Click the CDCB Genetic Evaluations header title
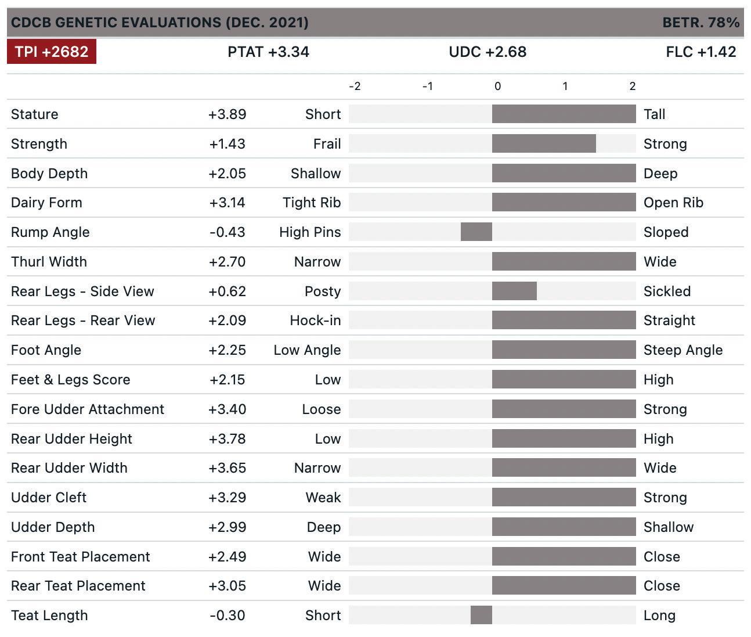Screen dimensions: 751x637 [160, 23]
